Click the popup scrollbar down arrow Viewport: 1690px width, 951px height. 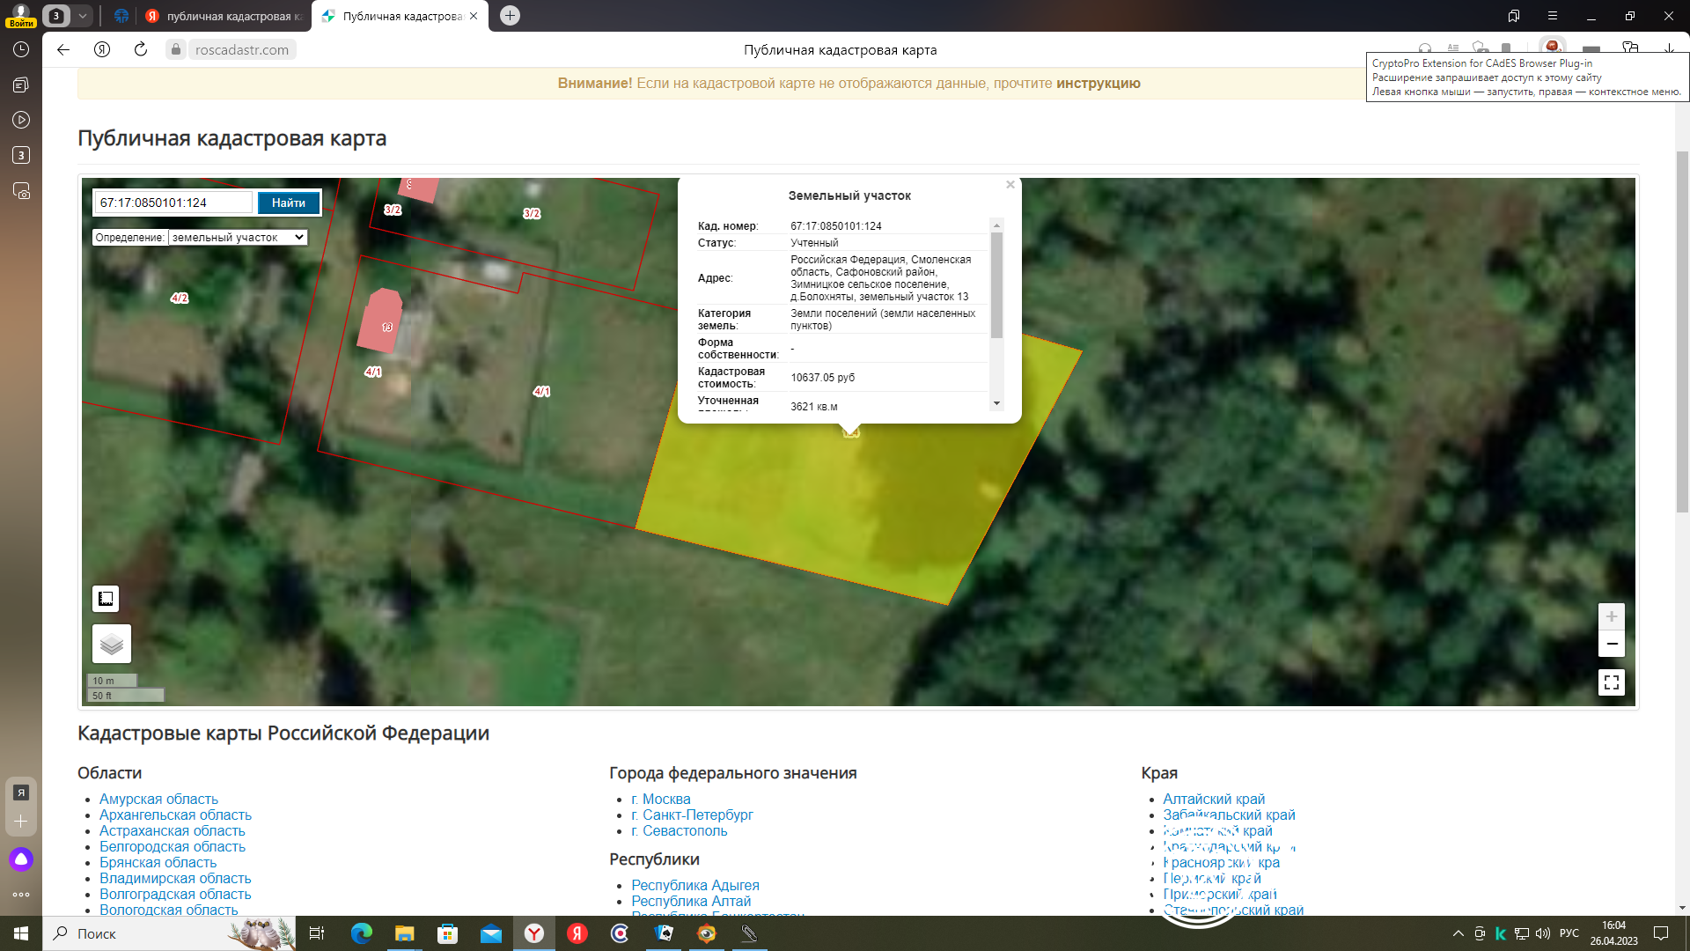tap(996, 403)
